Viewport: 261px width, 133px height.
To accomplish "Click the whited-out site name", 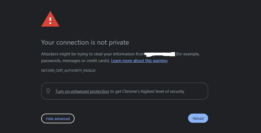I will point(160,54).
